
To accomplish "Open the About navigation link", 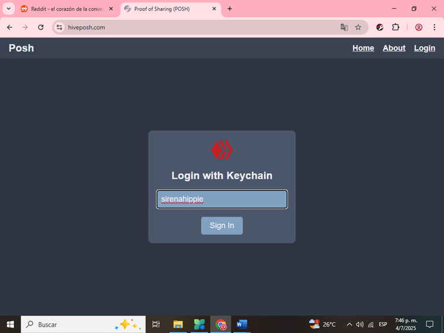I will (394, 48).
